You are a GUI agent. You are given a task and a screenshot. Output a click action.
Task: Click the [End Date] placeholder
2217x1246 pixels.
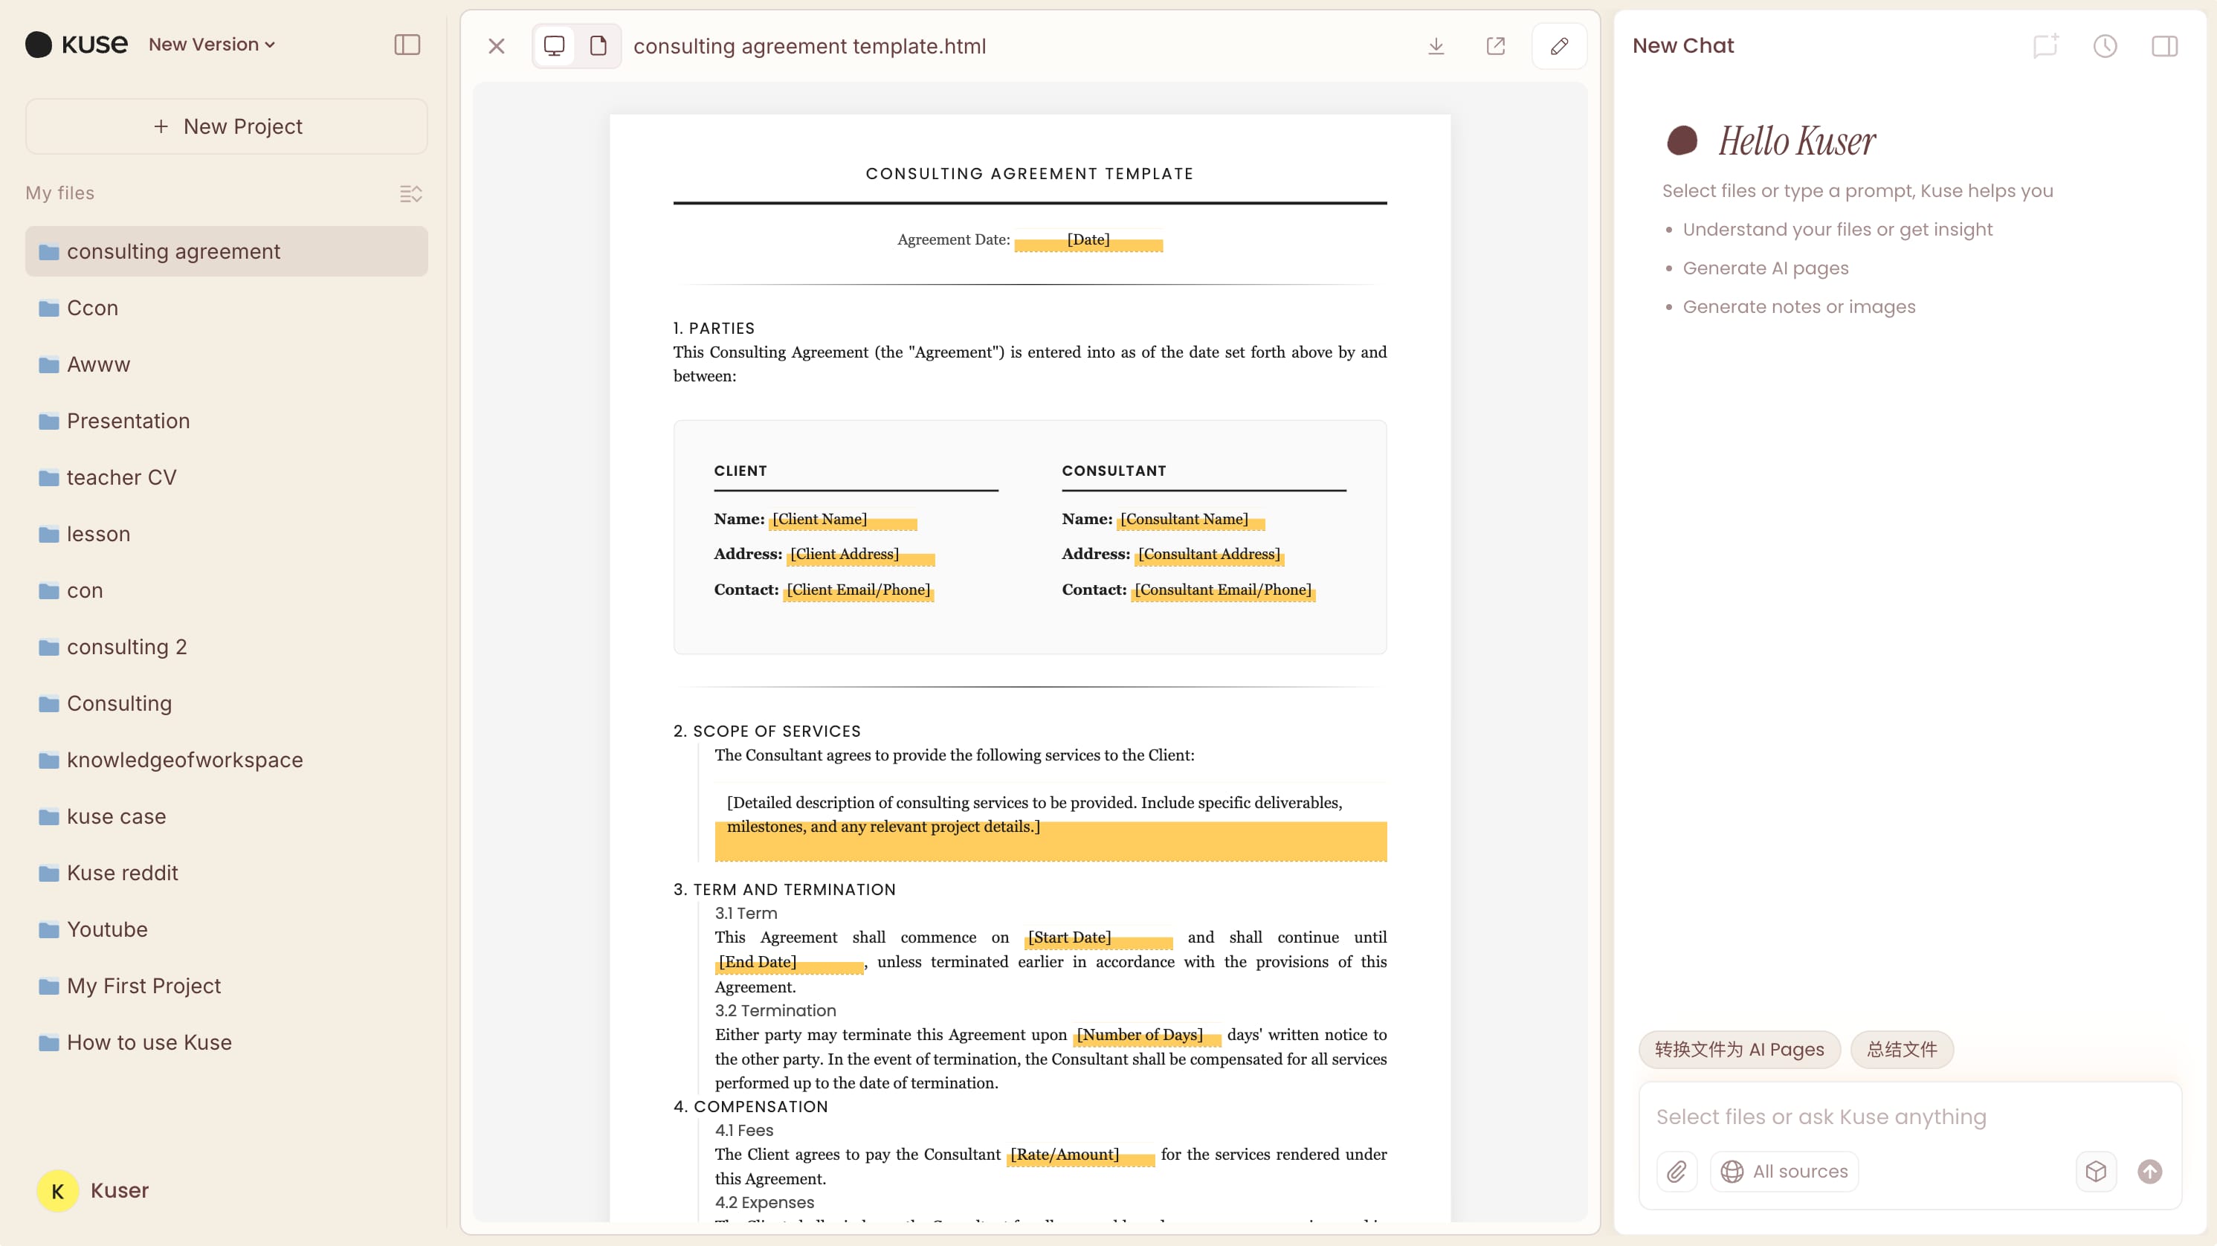point(790,963)
